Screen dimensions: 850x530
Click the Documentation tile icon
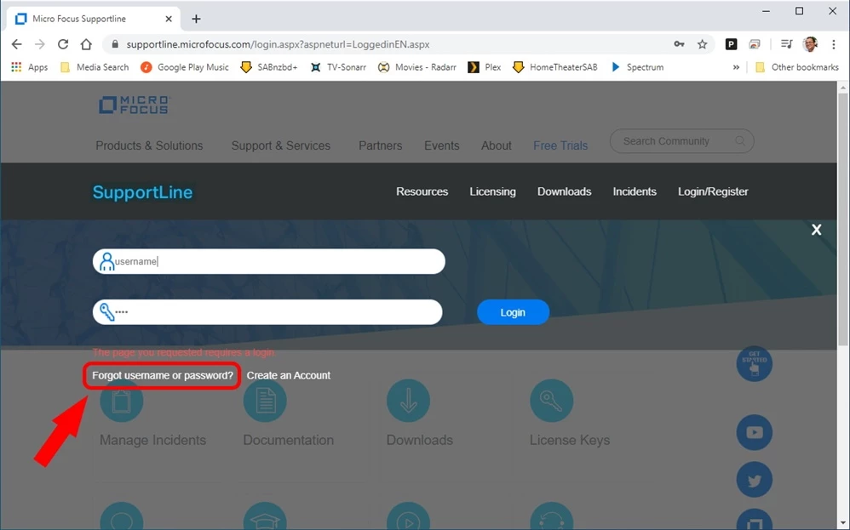pyautogui.click(x=265, y=401)
